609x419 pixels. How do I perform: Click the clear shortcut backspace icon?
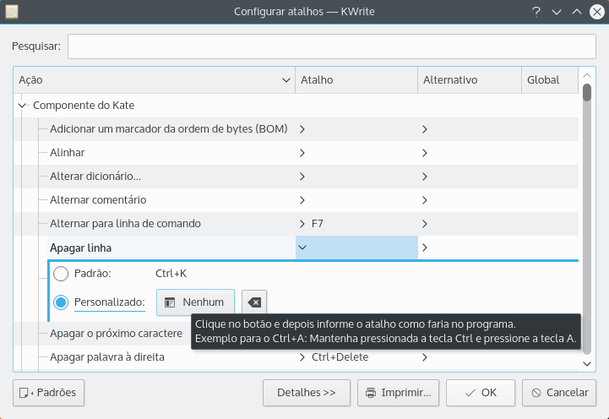click(x=253, y=302)
